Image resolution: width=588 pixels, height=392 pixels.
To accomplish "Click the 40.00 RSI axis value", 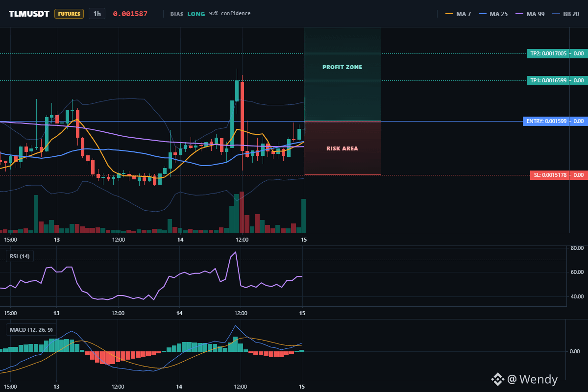I will 576,296.
